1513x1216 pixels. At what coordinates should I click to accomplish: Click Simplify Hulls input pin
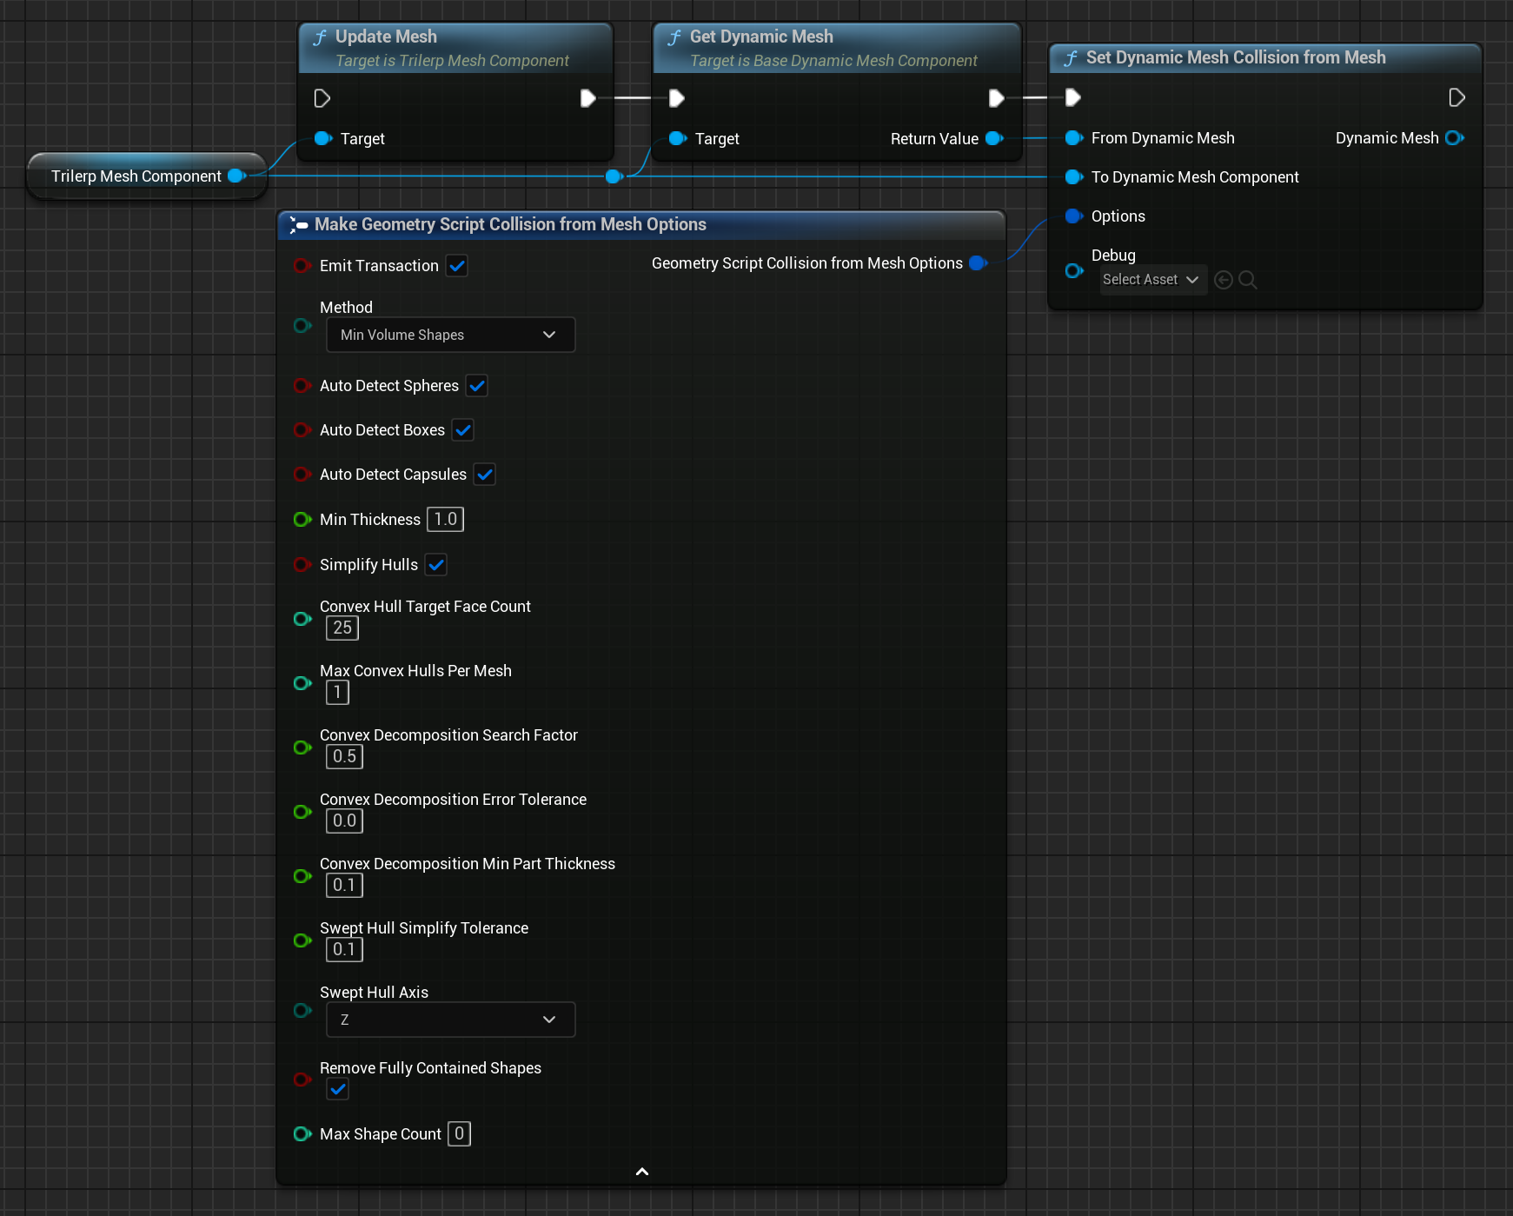coord(302,564)
